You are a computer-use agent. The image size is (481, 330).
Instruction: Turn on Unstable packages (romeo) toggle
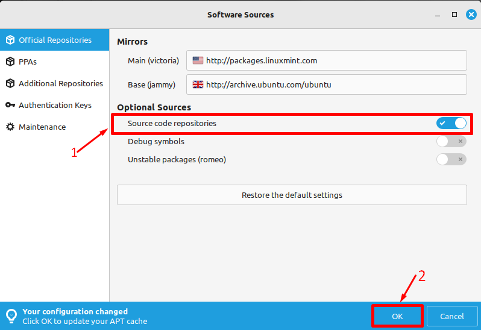pyautogui.click(x=451, y=159)
